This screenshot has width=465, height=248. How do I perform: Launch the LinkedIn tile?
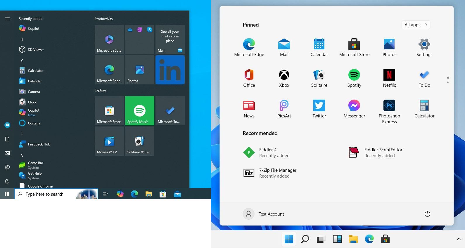tap(170, 70)
